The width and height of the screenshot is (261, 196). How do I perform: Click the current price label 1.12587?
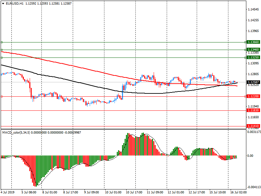pos(253,82)
